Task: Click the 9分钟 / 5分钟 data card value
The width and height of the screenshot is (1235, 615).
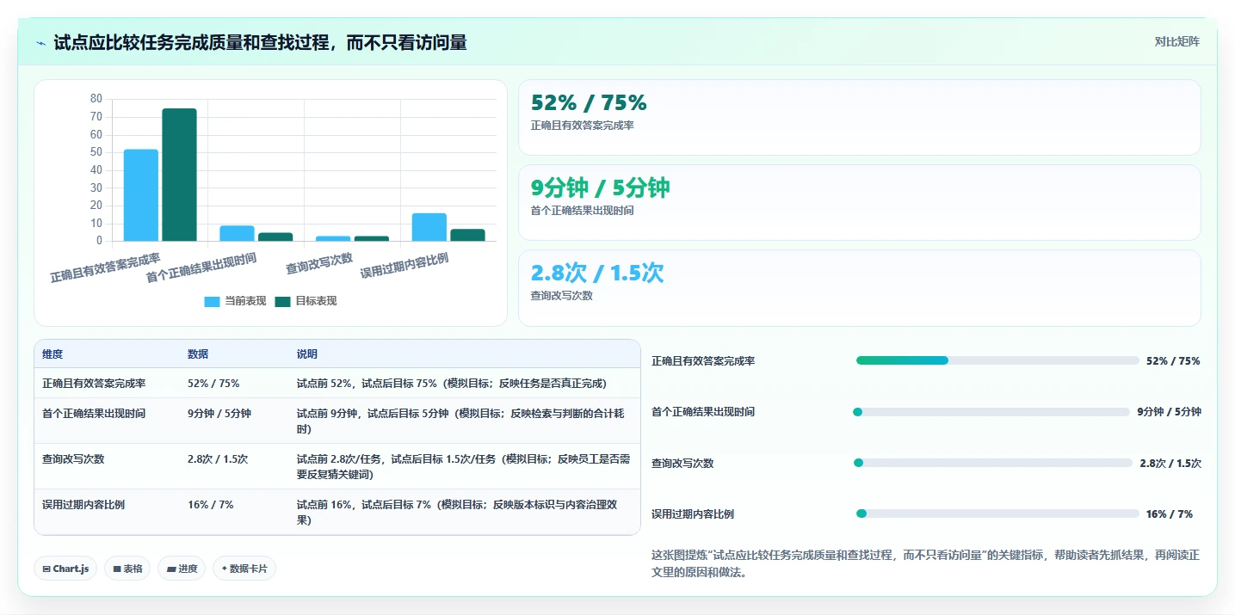Action: pyautogui.click(x=600, y=188)
